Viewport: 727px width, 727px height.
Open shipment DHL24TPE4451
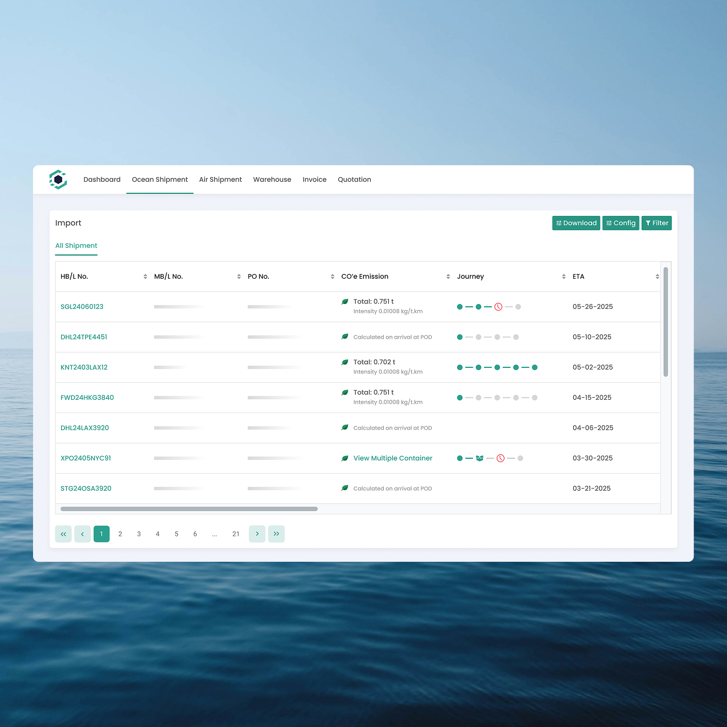coord(84,337)
